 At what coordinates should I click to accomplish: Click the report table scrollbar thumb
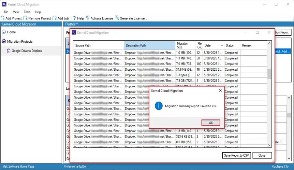click(269, 74)
